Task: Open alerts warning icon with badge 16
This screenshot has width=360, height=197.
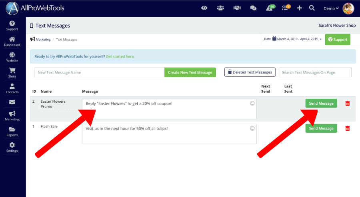Action: (270, 8)
